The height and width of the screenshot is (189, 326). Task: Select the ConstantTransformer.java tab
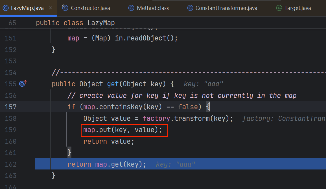coord(226,8)
